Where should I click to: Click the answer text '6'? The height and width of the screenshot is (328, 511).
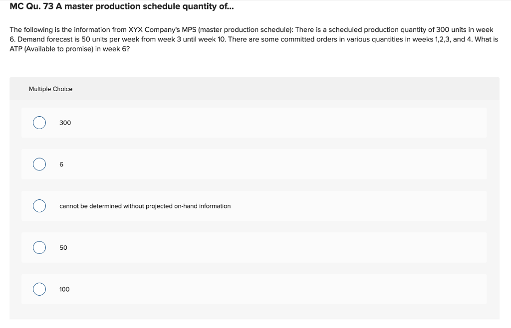tap(61, 164)
